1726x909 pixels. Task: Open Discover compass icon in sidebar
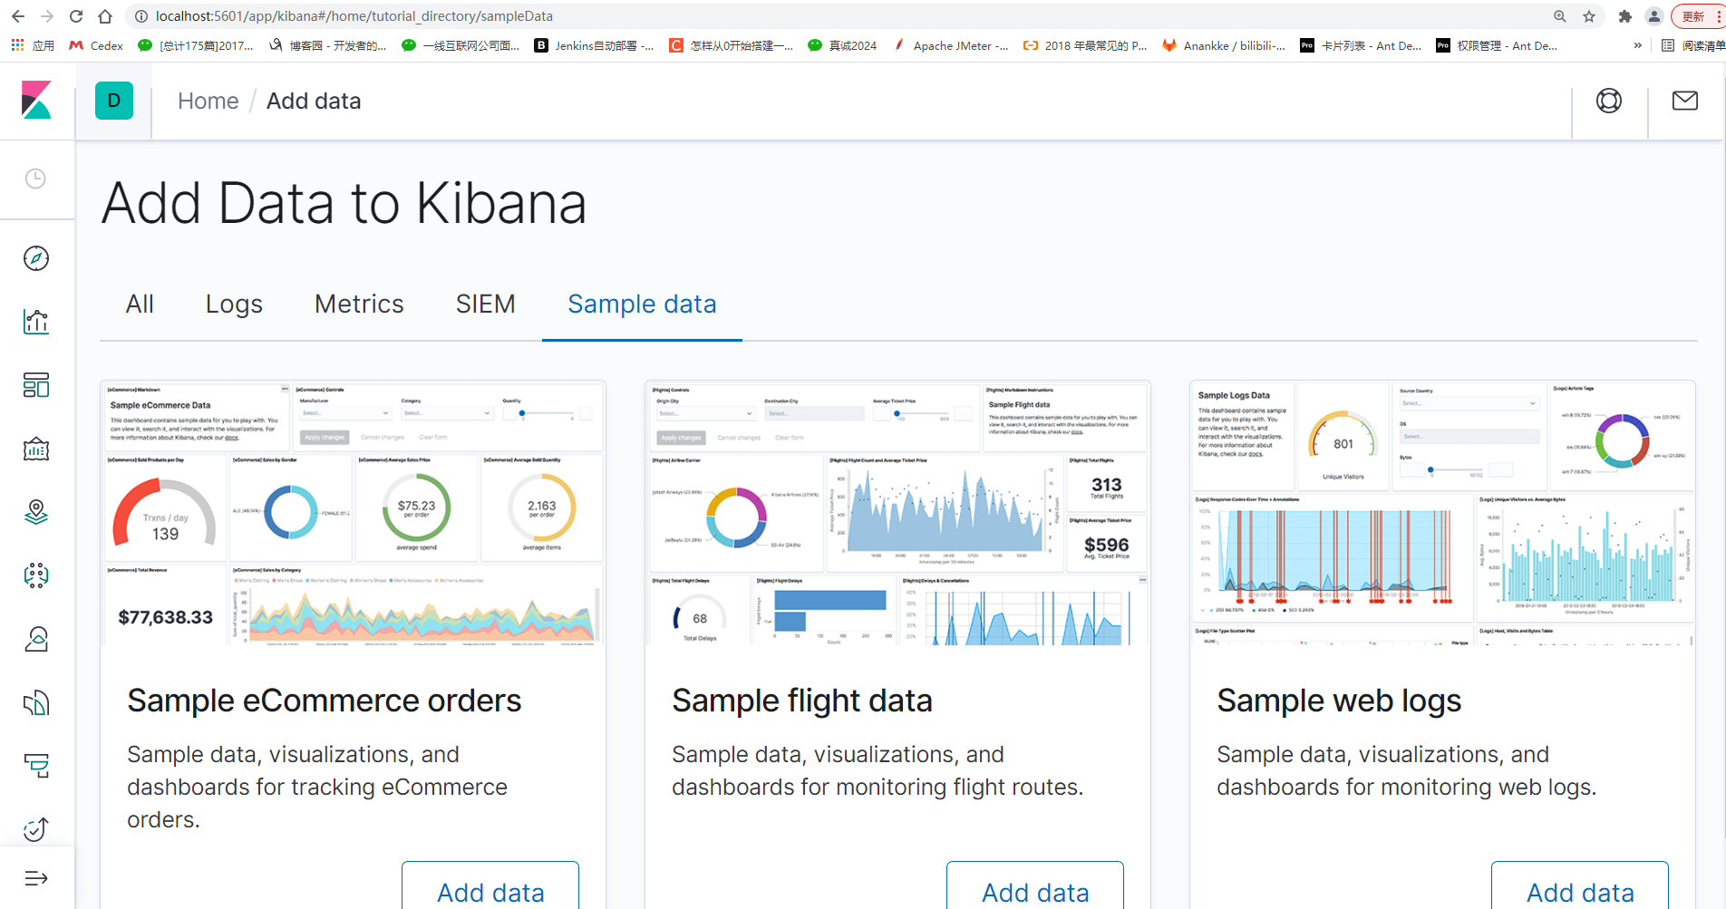pyautogui.click(x=36, y=258)
